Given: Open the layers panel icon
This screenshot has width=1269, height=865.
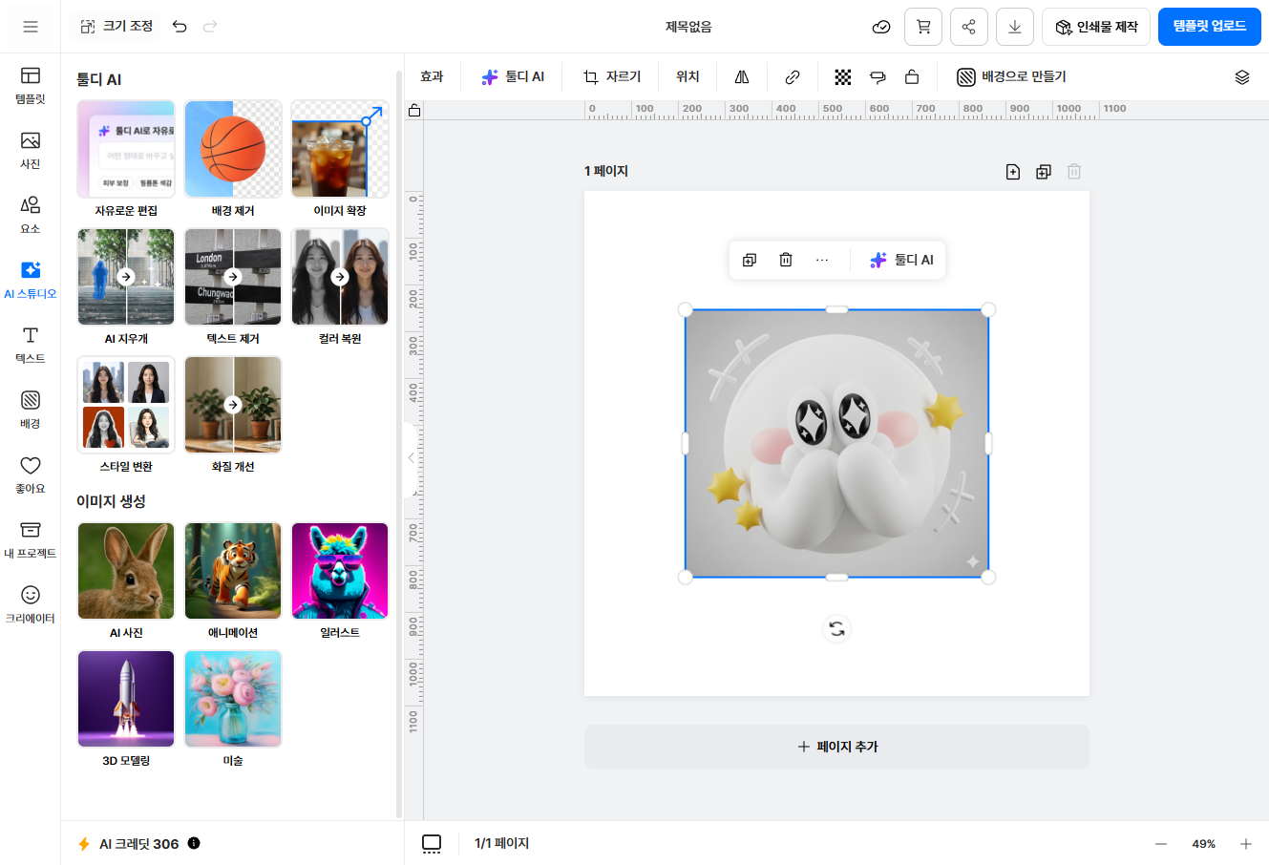Looking at the screenshot, I should [1241, 77].
